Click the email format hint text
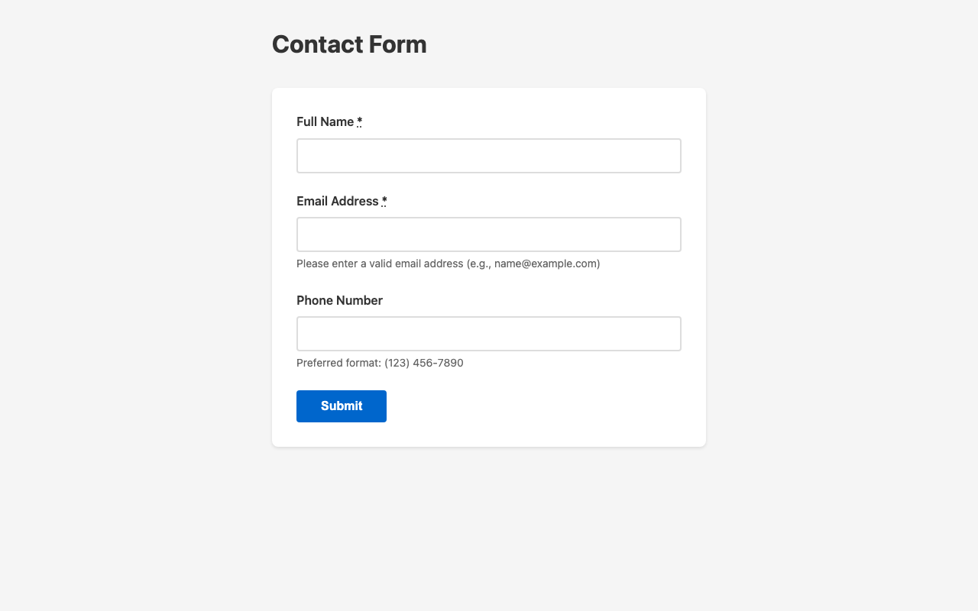This screenshot has height=611, width=978. pyautogui.click(x=448, y=263)
